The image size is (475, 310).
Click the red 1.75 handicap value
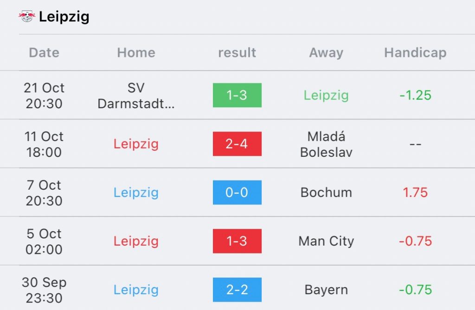pos(415,192)
